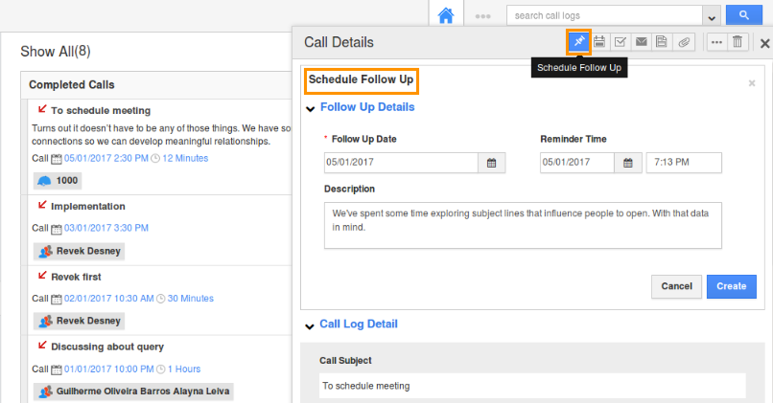Click notes document icon in Call Details toolbar

pos(662,42)
